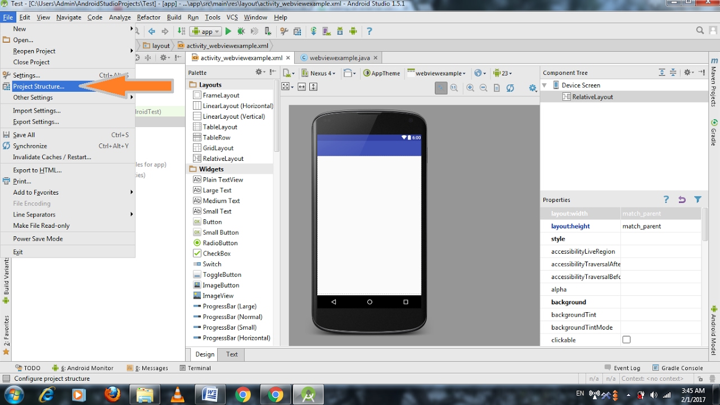720x405 pixels.
Task: Open the Component Tree gear settings dropdown
Action: (688, 73)
